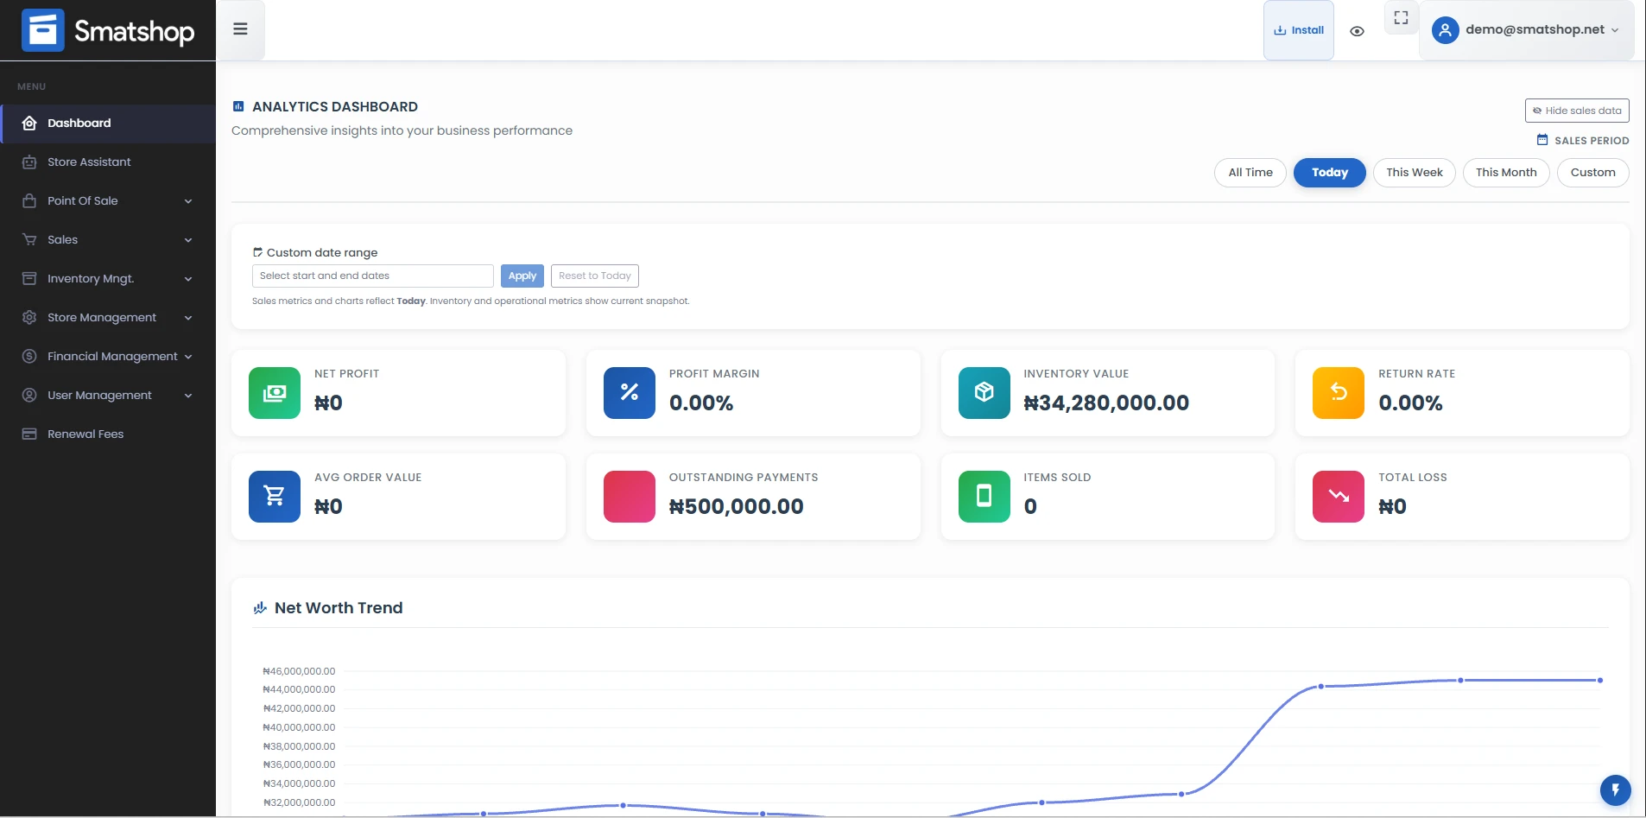Viewport: 1646px width, 818px height.
Task: Click the ₦34,280,000.00 inventory value
Action: (1106, 403)
